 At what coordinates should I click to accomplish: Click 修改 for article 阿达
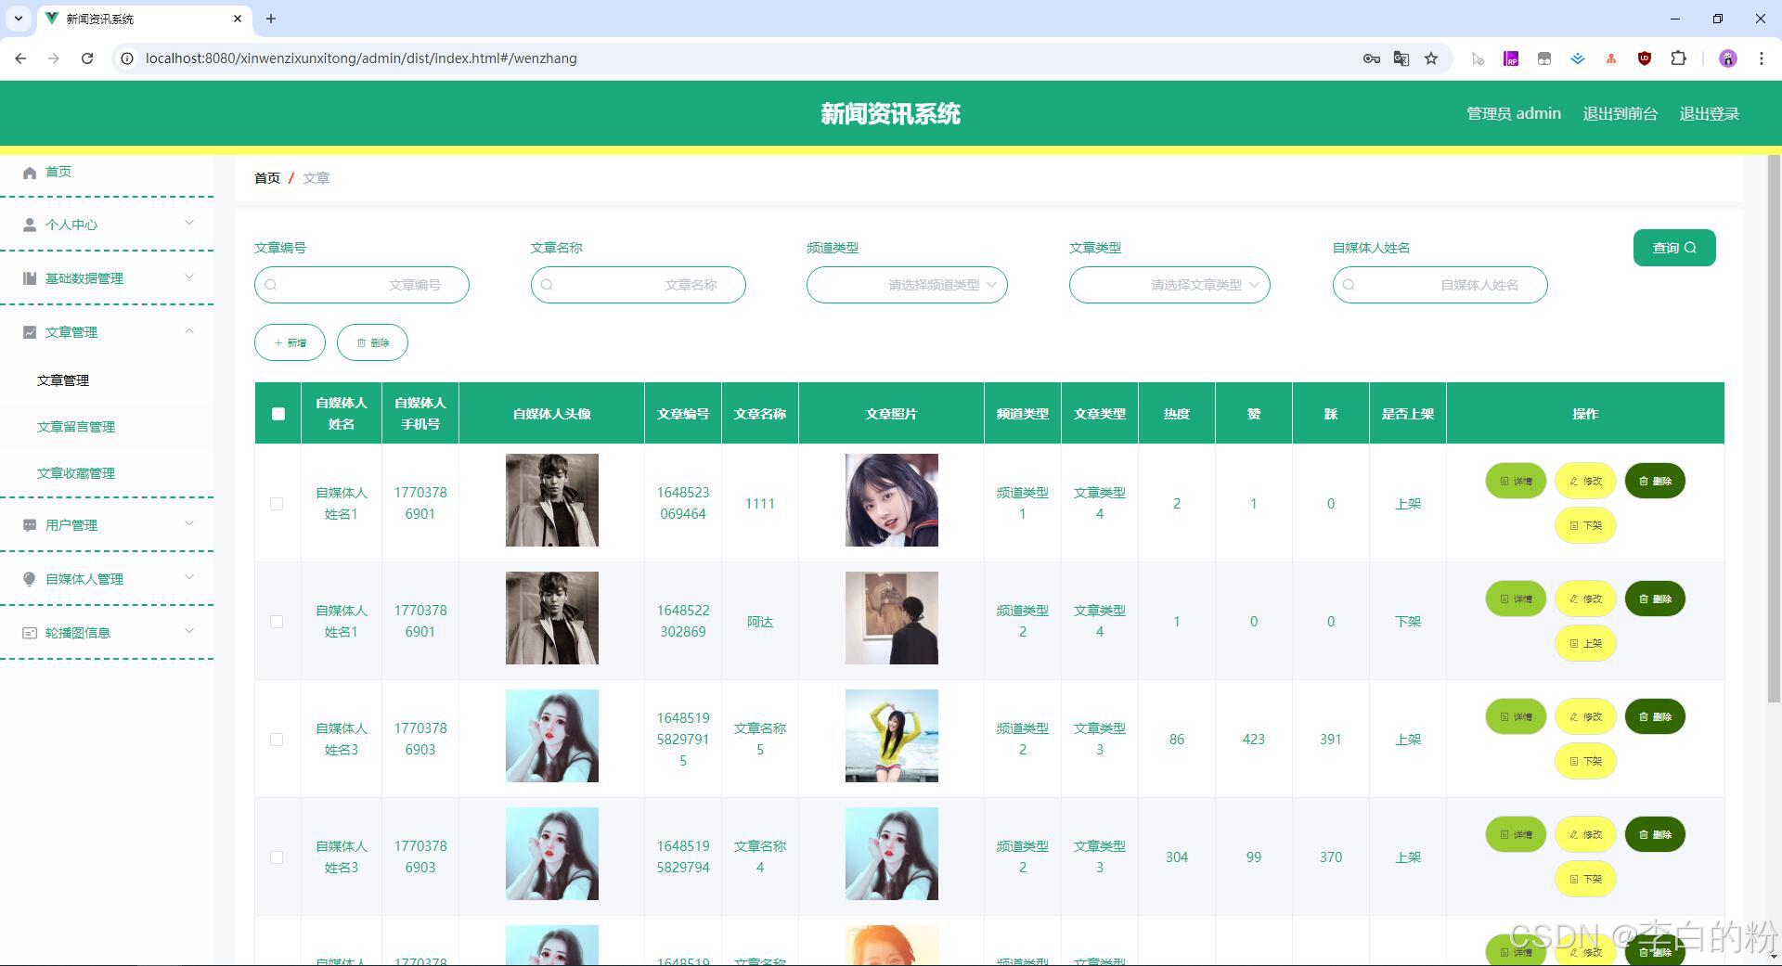(x=1585, y=599)
